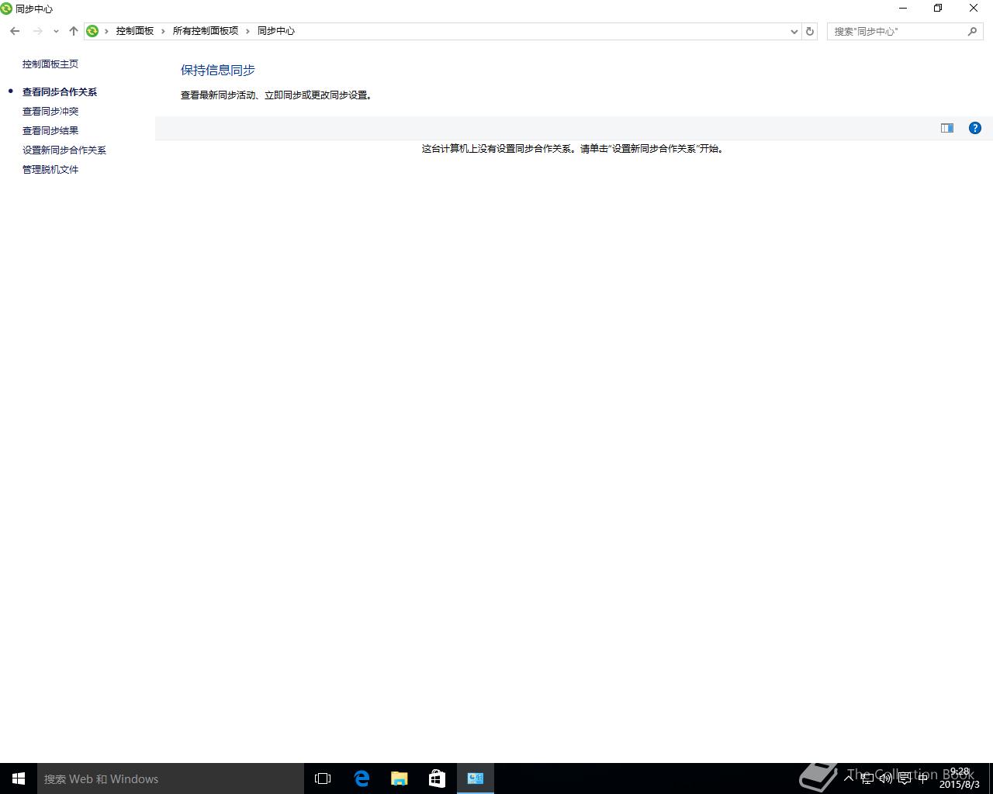This screenshot has width=993, height=794.
Task: Expand the address bar history dropdown
Action: (794, 31)
